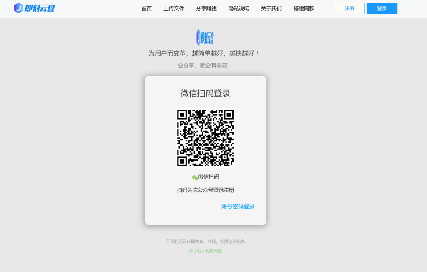427x272 pixels.
Task: Open the 首页 nav item
Action: tap(146, 9)
